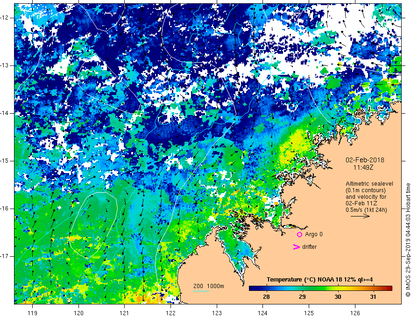Click the 11:49Z time label
This screenshot has width=411, height=318.
363,167
